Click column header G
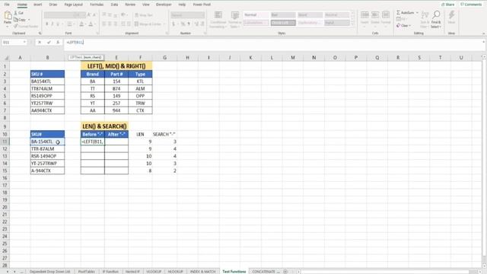487x274 pixels. [x=164, y=58]
